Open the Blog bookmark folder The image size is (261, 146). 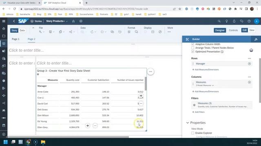(x=37, y=15)
